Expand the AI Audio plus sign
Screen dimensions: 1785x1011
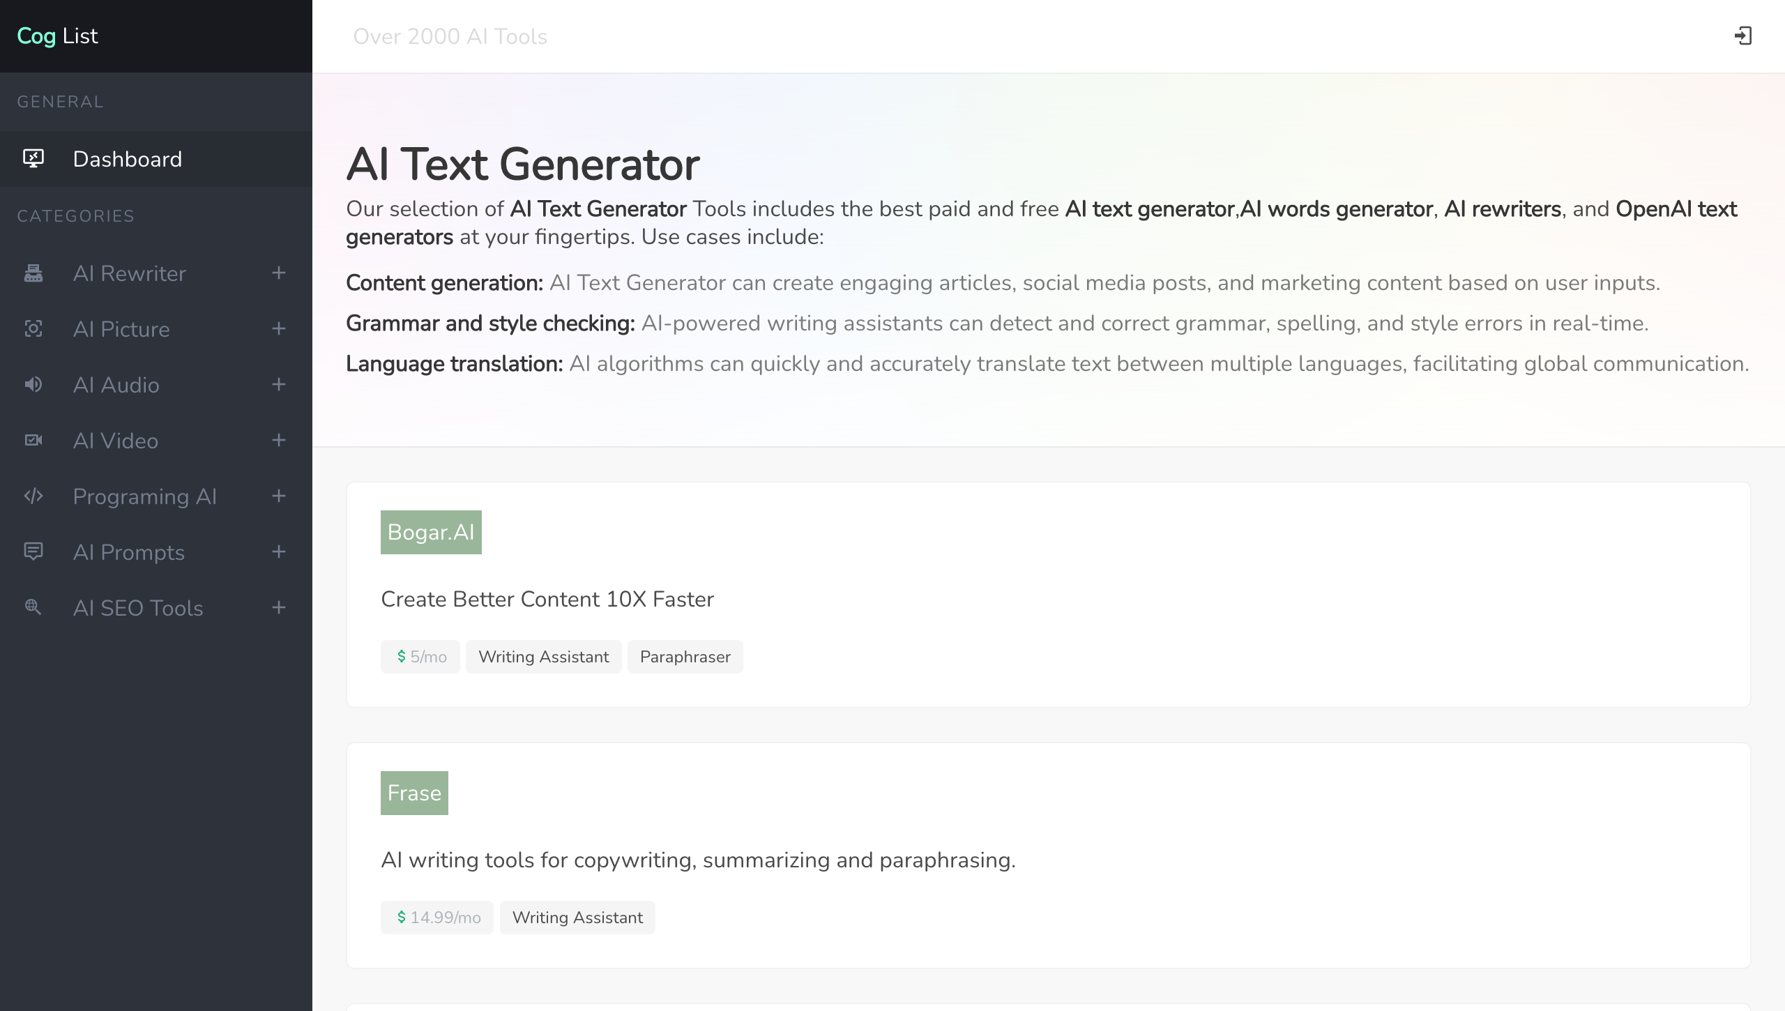[x=279, y=384]
